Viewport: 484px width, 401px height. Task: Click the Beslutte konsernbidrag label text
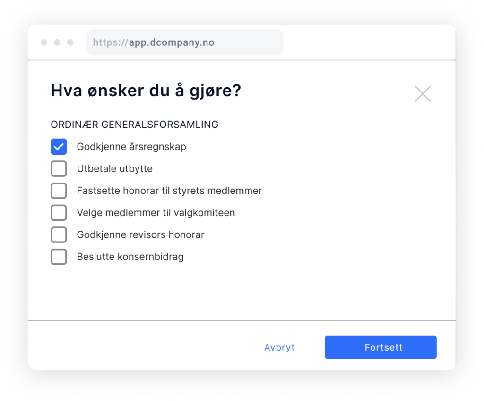(130, 257)
